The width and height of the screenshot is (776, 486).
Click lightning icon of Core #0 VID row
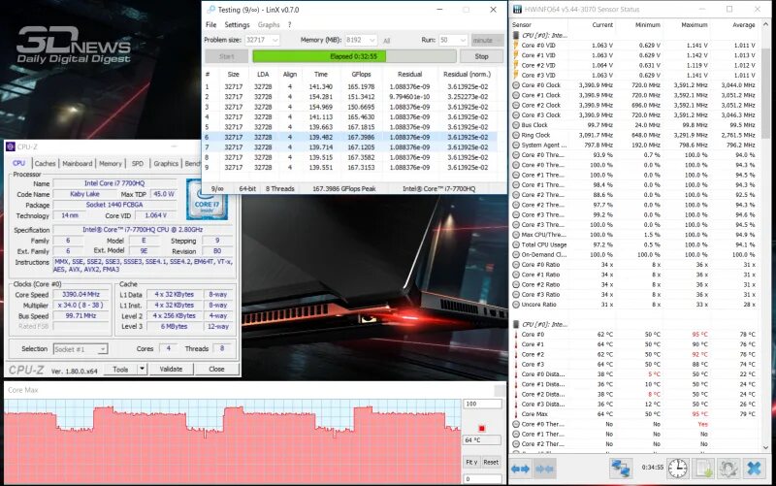516,45
